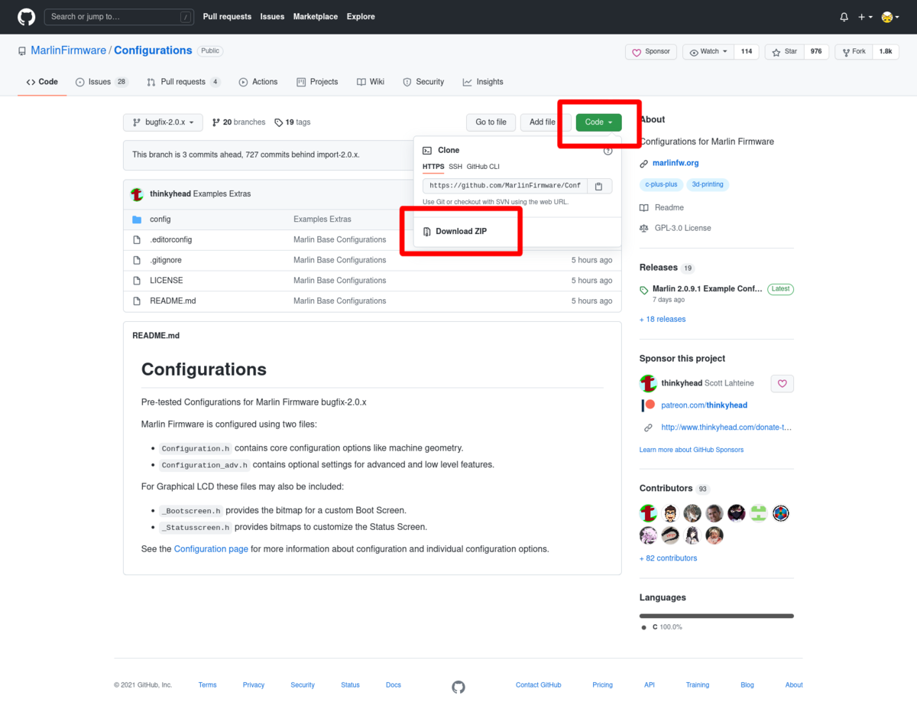
Task: Select the 3d-printing topic tag
Action: point(707,184)
